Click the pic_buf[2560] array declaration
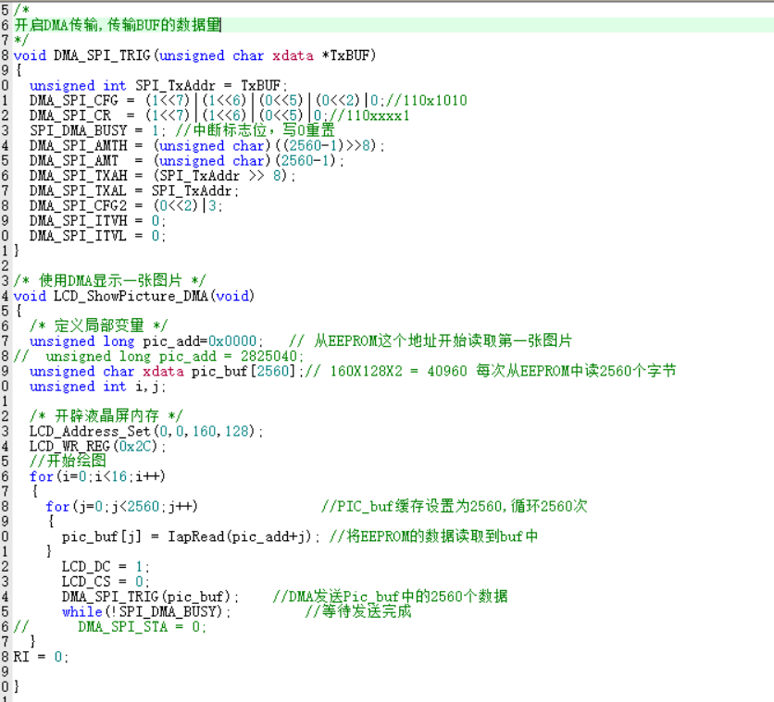Viewport: 774px width, 702px height. tap(165, 371)
